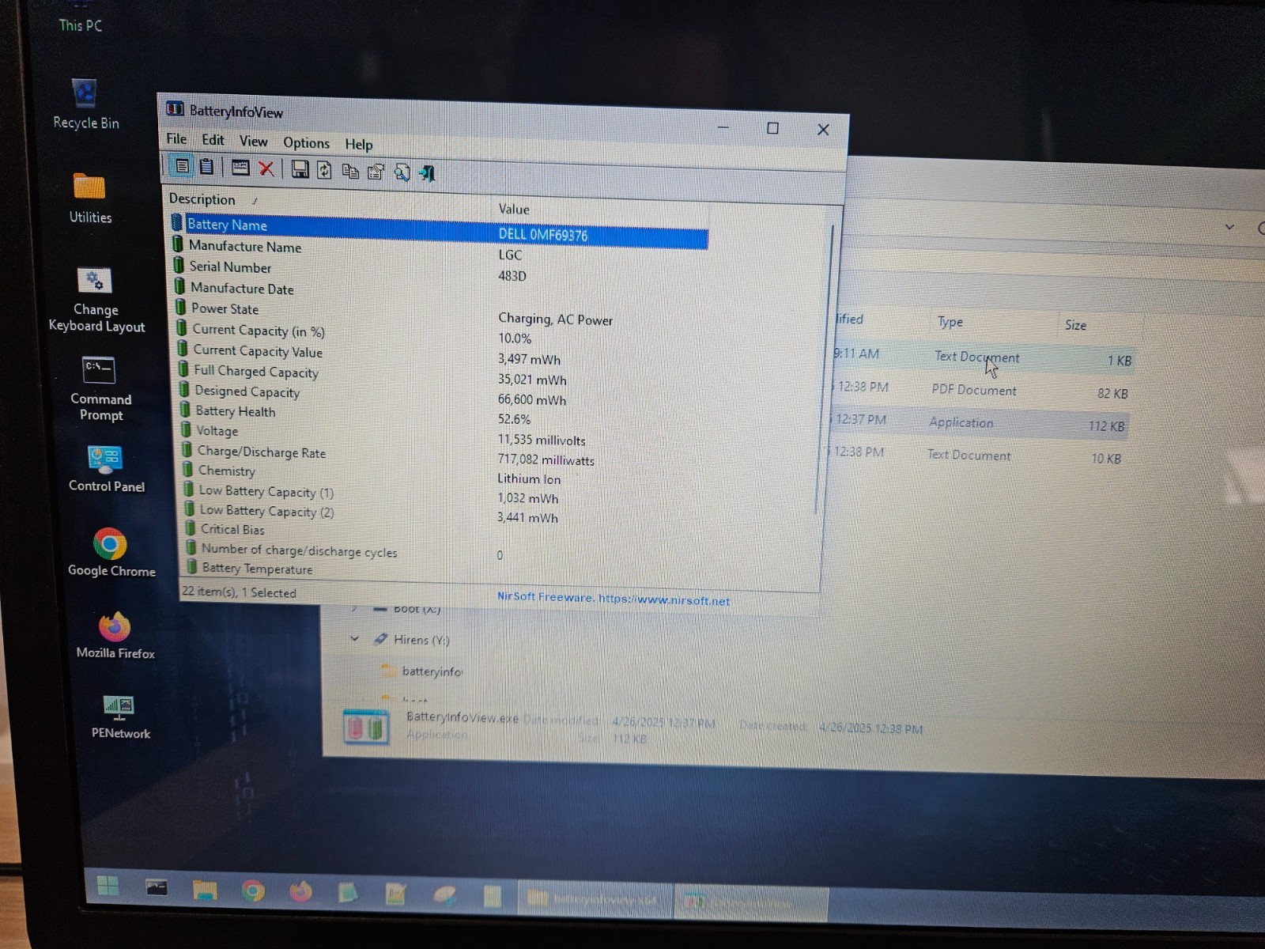
Task: Click the console-window toolbar icon beside the red X
Action: 240,168
